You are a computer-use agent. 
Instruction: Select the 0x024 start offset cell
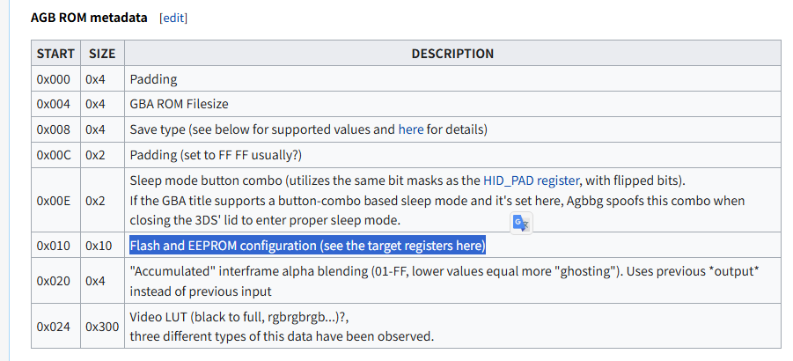[x=55, y=326]
